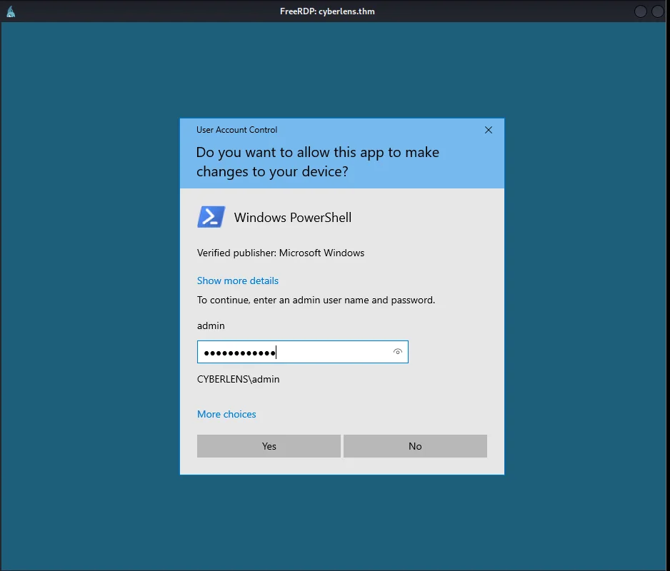Close the User Account Control dialog
The width and height of the screenshot is (670, 571).
point(488,130)
